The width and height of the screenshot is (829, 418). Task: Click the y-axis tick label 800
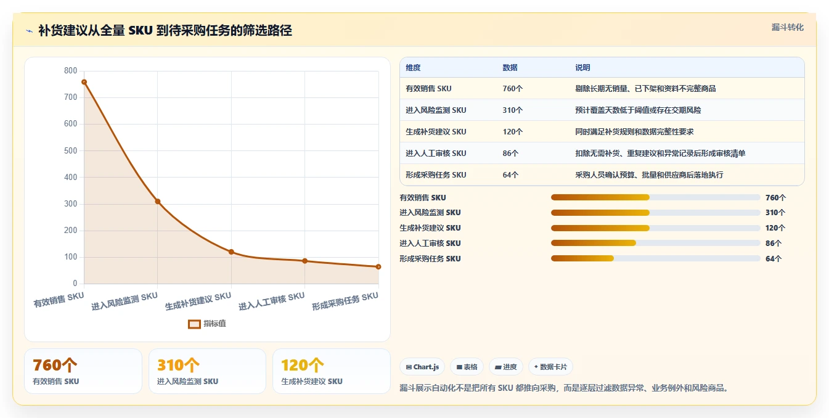(x=71, y=71)
